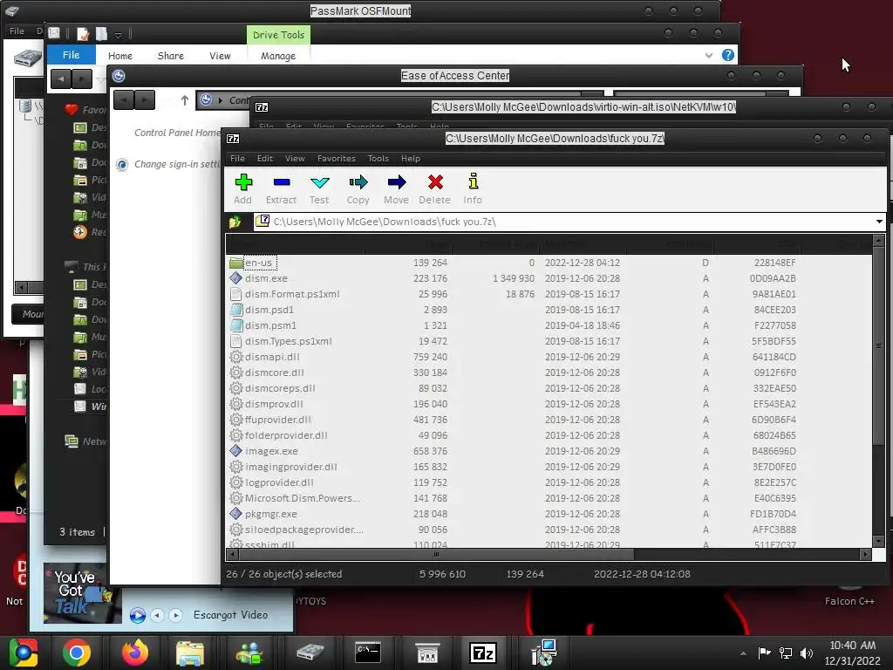Click the volume speaker tray icon
This screenshot has height=670, width=893.
click(x=807, y=653)
